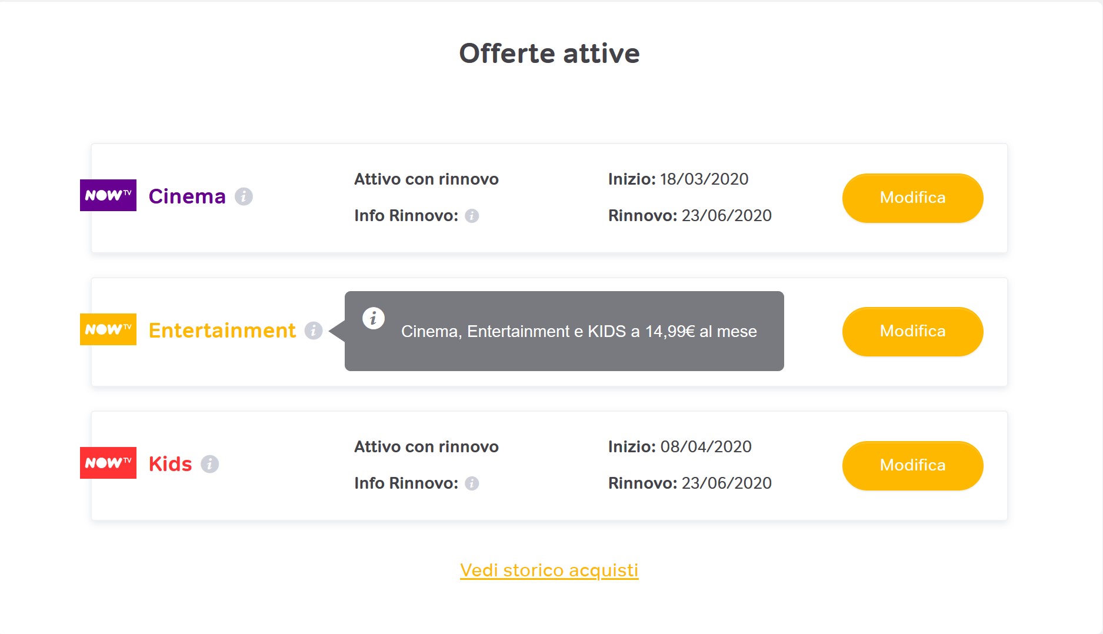Select the Kids offer title
The height and width of the screenshot is (634, 1103).
(x=170, y=464)
